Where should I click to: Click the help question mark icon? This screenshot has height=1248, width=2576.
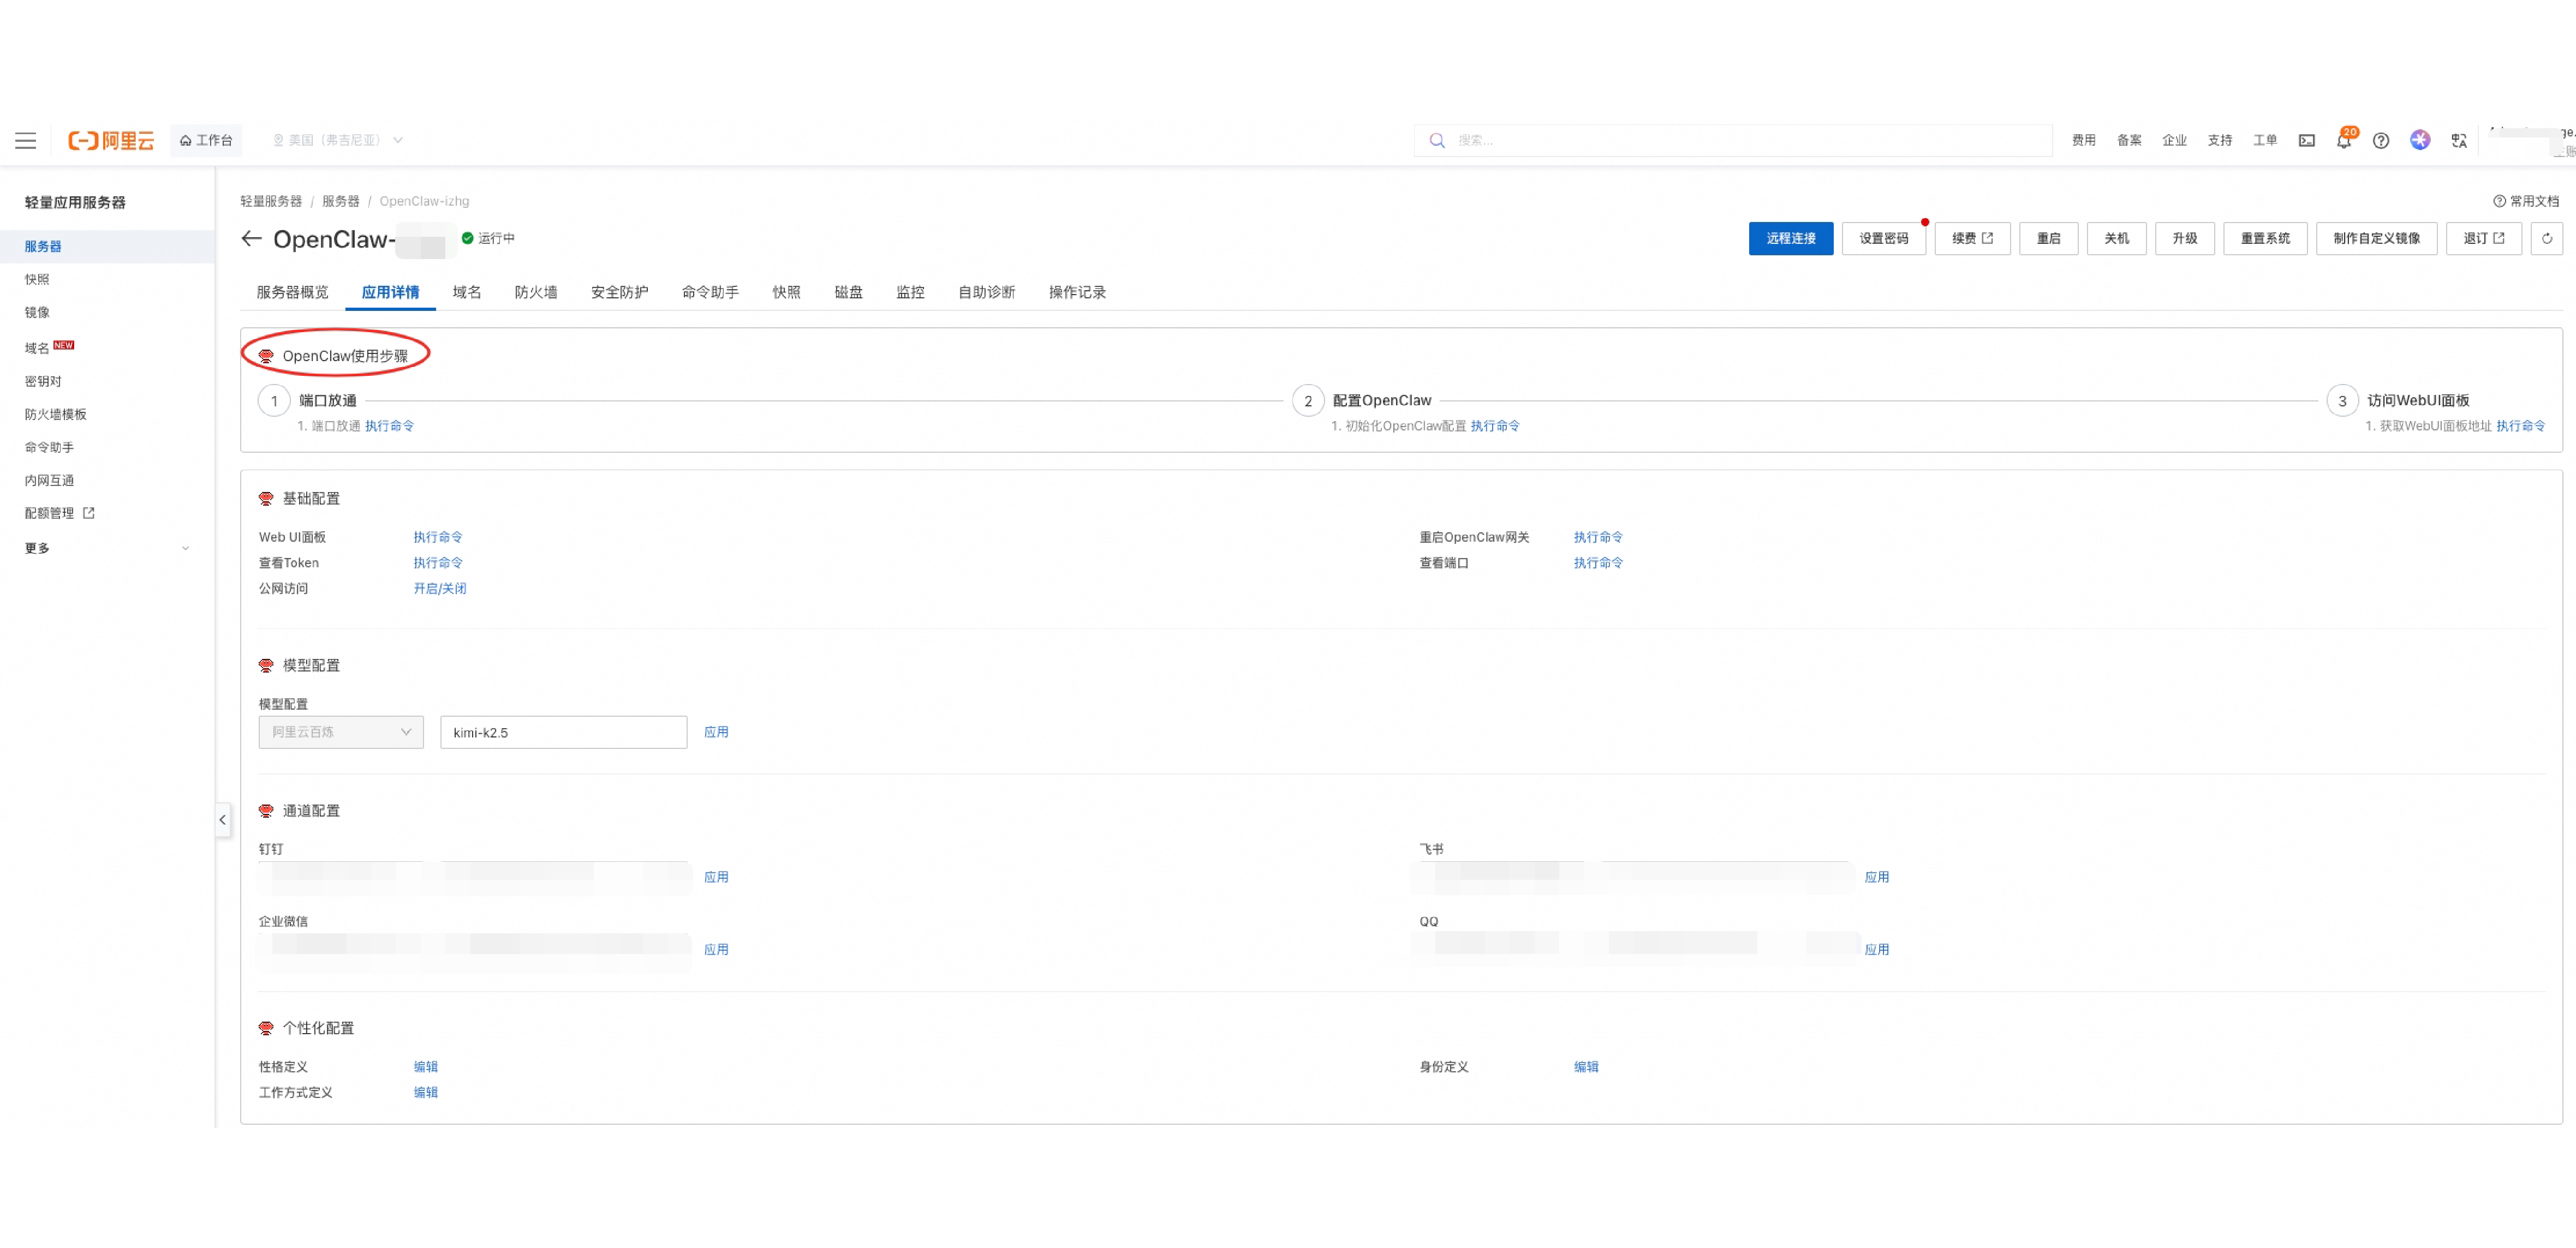[x=2381, y=141]
